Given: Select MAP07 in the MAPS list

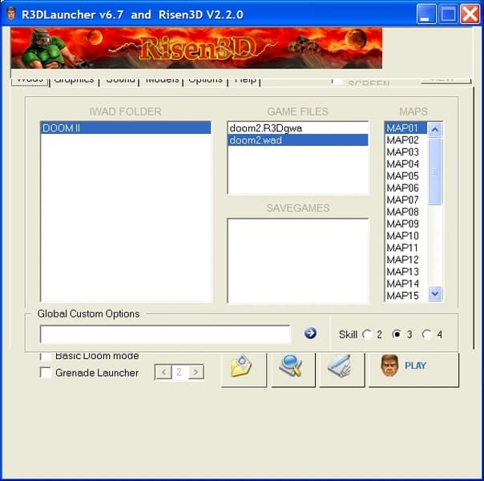Looking at the screenshot, I should tap(406, 200).
